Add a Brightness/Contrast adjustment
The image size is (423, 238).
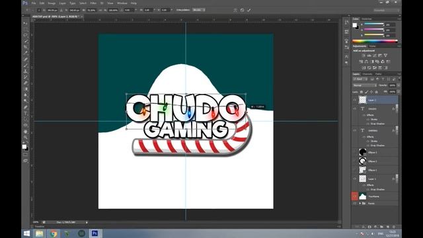click(364, 56)
